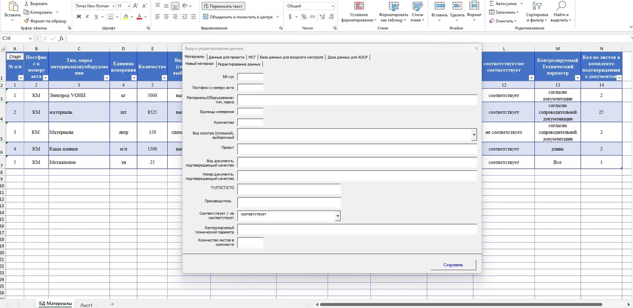Align text left icon
633x308 pixels.
point(158,16)
